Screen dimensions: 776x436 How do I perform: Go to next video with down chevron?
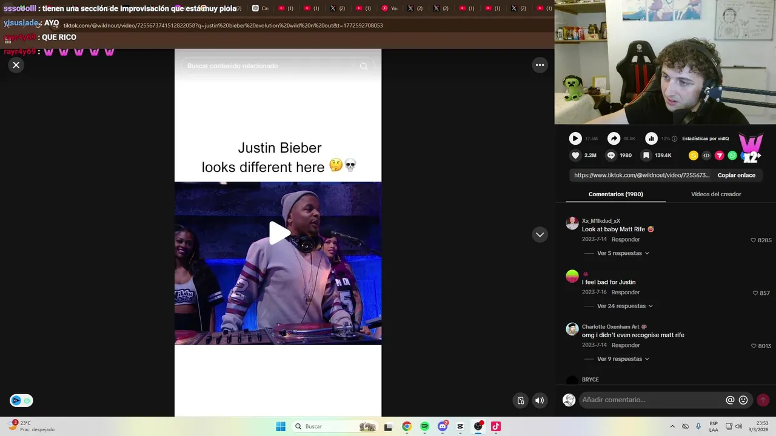(x=540, y=234)
